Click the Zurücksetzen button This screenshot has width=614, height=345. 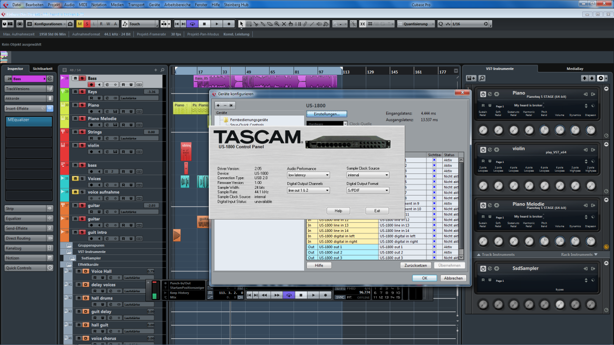415,265
